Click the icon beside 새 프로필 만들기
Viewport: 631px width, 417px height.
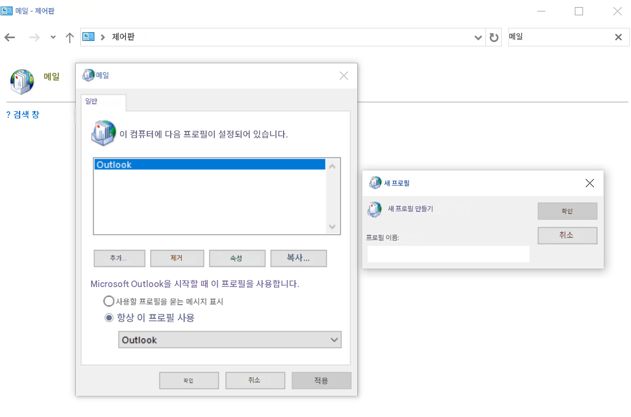click(375, 210)
